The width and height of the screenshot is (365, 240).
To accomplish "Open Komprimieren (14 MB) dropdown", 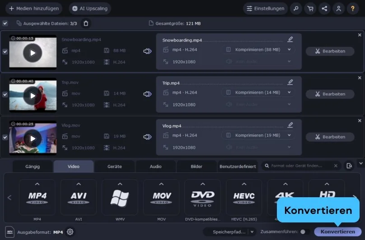I will coord(258,92).
